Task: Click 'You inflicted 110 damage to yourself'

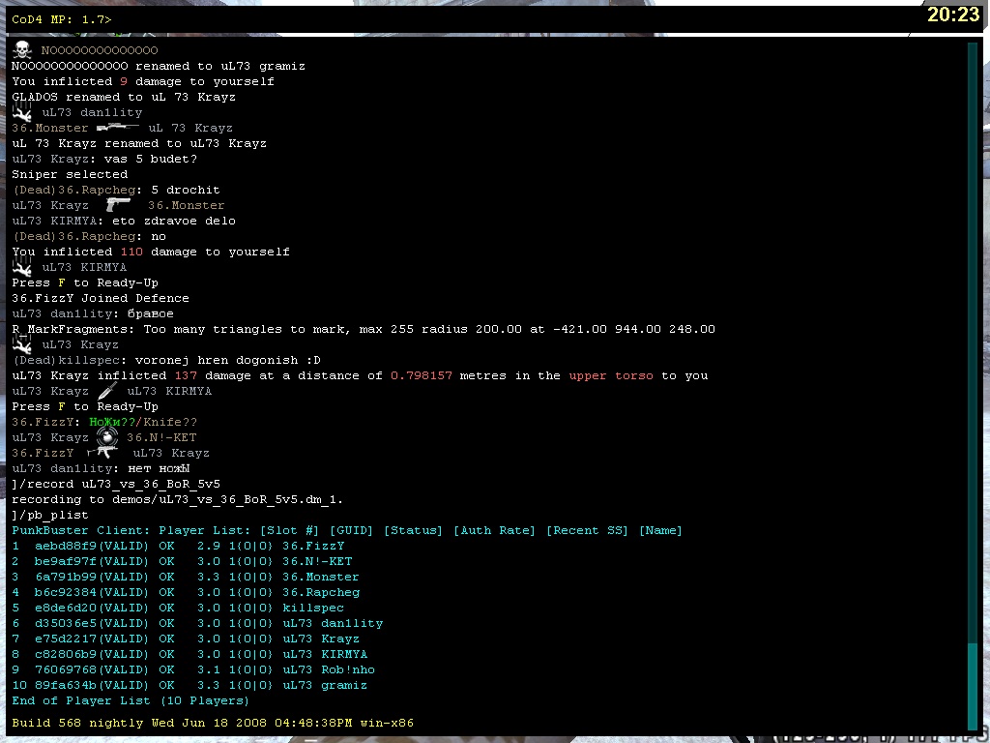Action: point(151,253)
